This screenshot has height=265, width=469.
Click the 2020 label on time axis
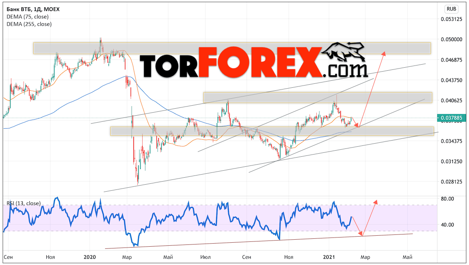click(89, 257)
